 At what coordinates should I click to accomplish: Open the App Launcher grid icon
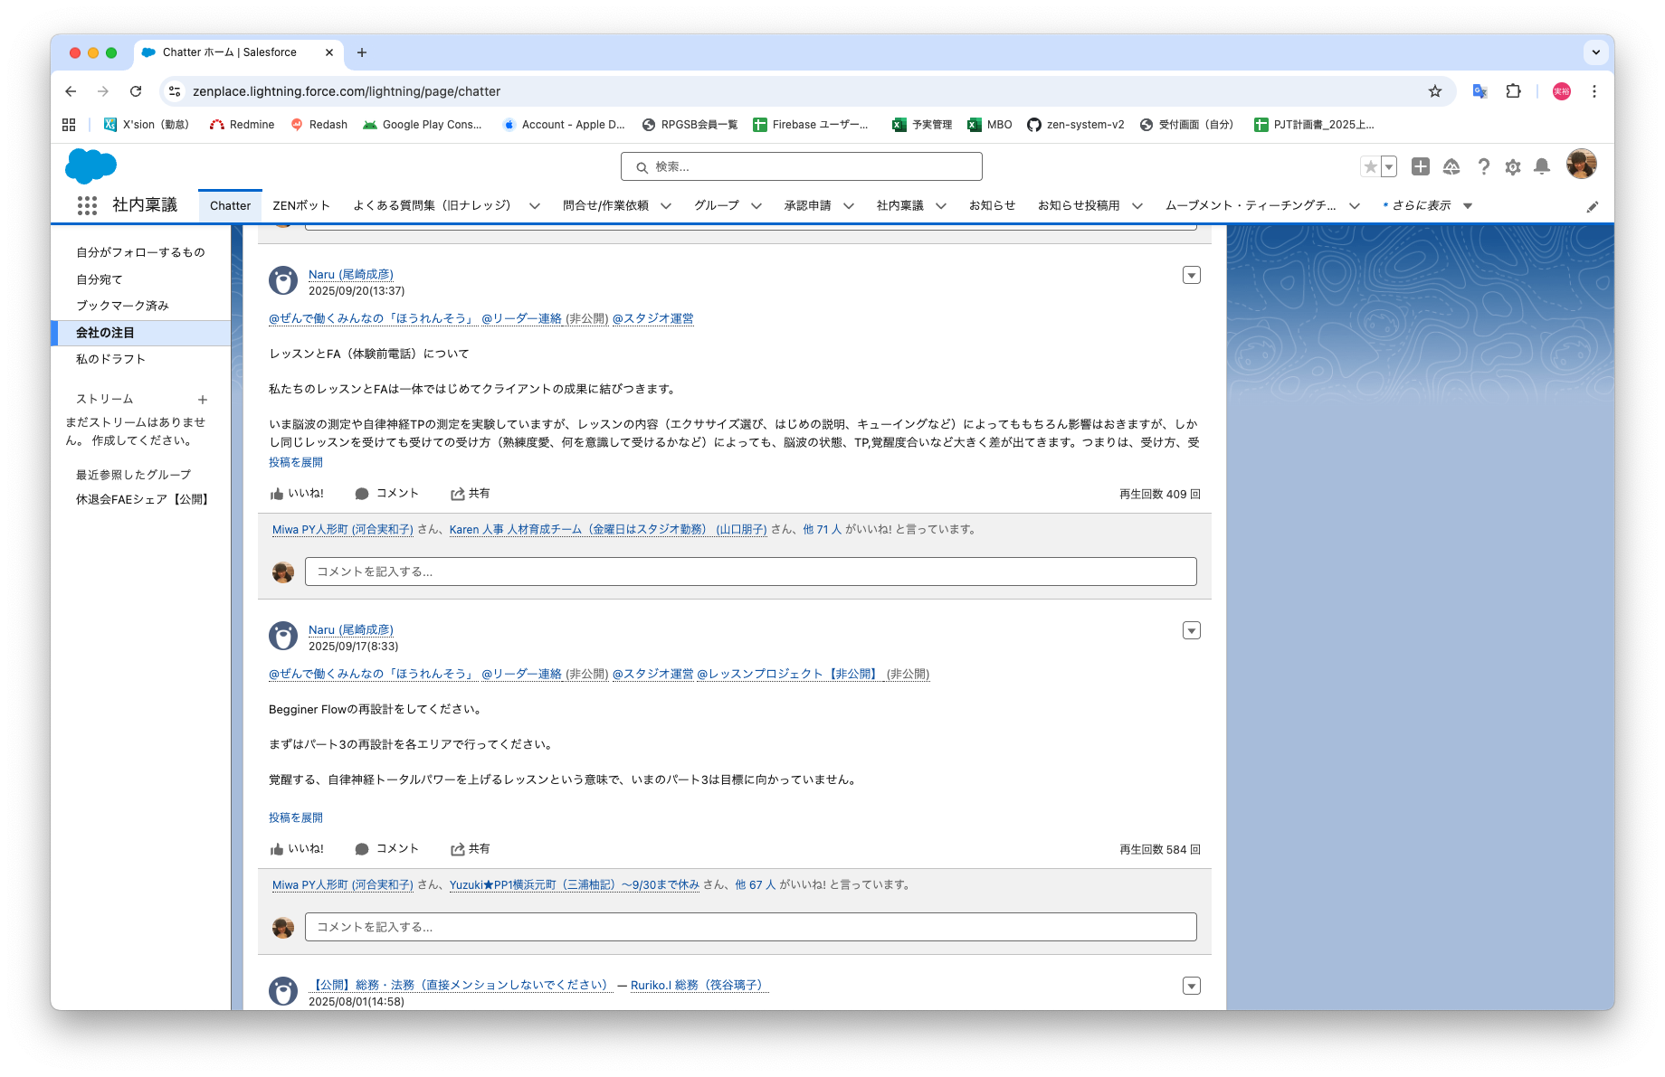click(87, 205)
